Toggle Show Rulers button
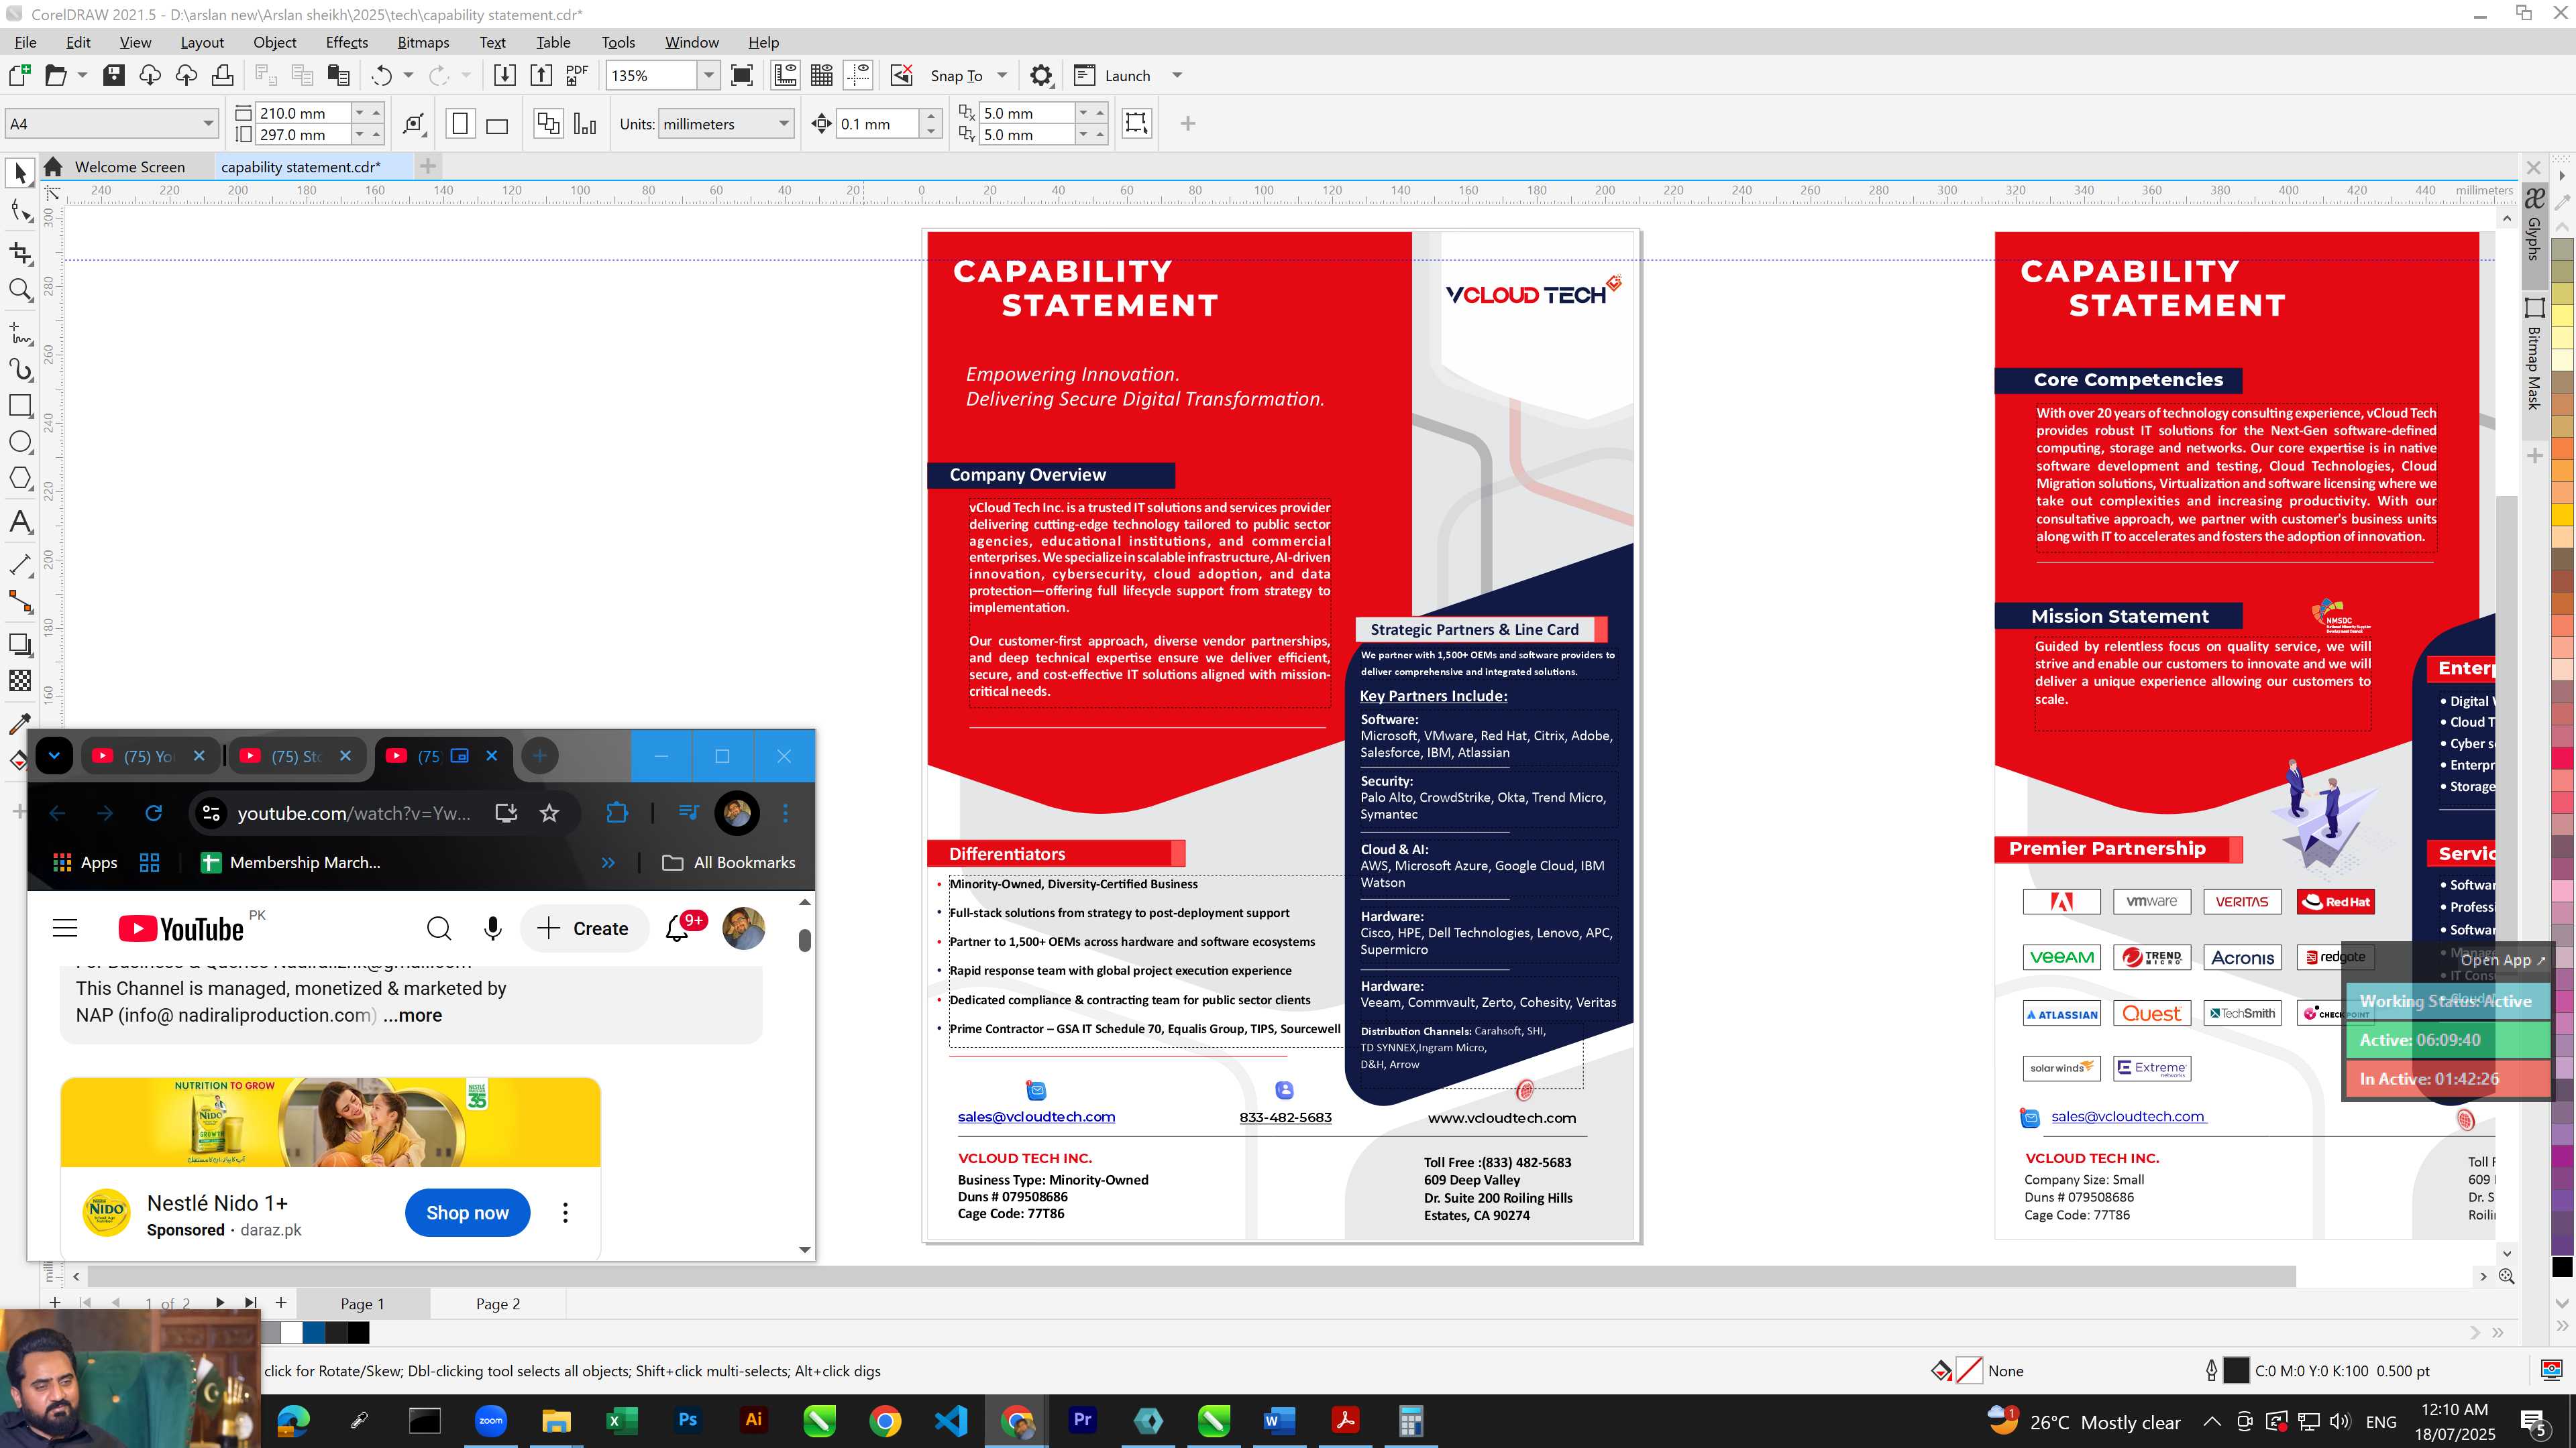 click(786, 75)
